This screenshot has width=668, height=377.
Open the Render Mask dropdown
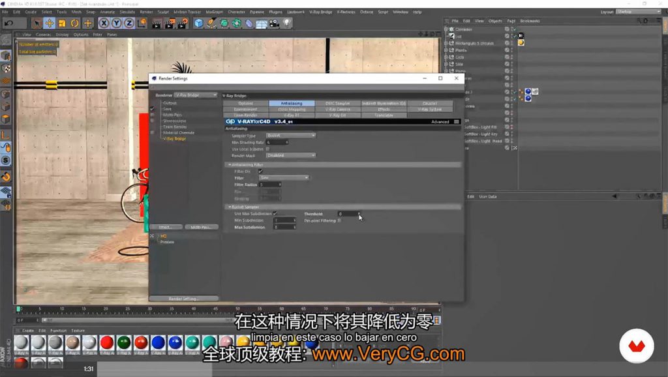coord(290,155)
